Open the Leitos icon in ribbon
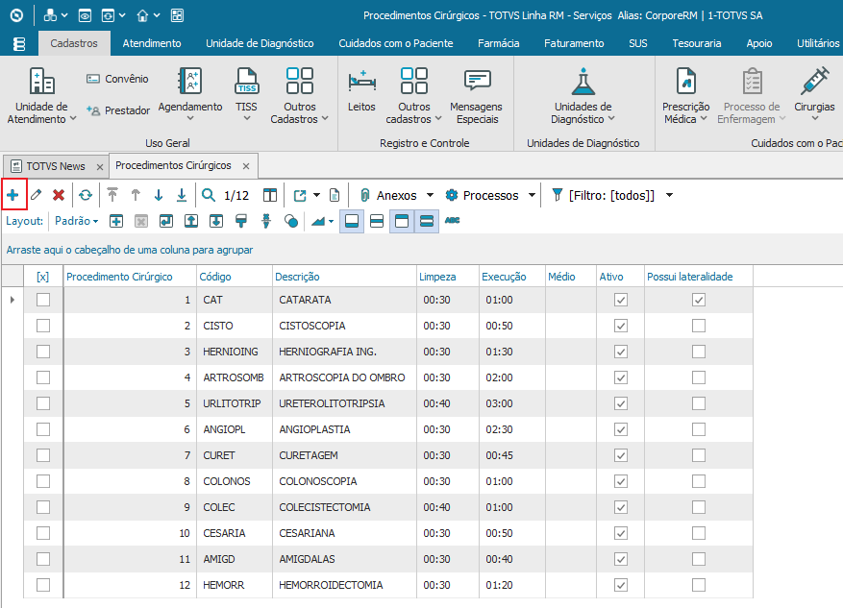 [361, 89]
